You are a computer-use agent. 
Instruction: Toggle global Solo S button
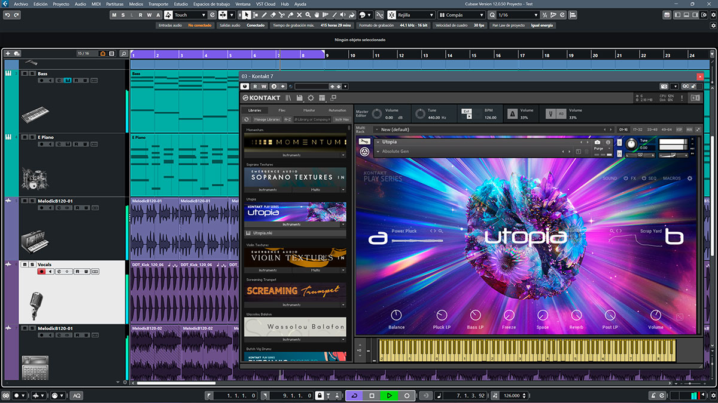pyautogui.click(x=123, y=15)
